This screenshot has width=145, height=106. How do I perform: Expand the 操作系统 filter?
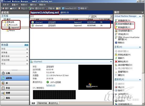coord(27,56)
